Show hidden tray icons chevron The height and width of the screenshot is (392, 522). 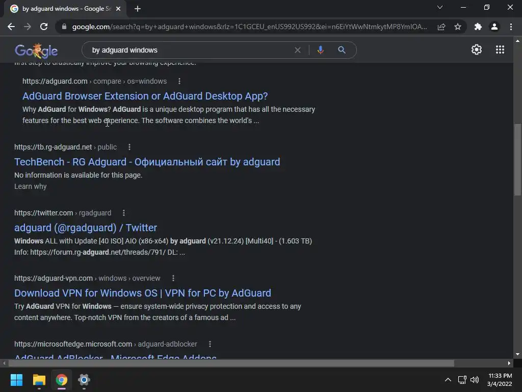pyautogui.click(x=448, y=380)
